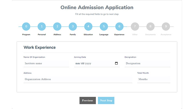This screenshot has height=109, width=194.
Task: Proceed with the Next Step button
Action: [x=106, y=100]
